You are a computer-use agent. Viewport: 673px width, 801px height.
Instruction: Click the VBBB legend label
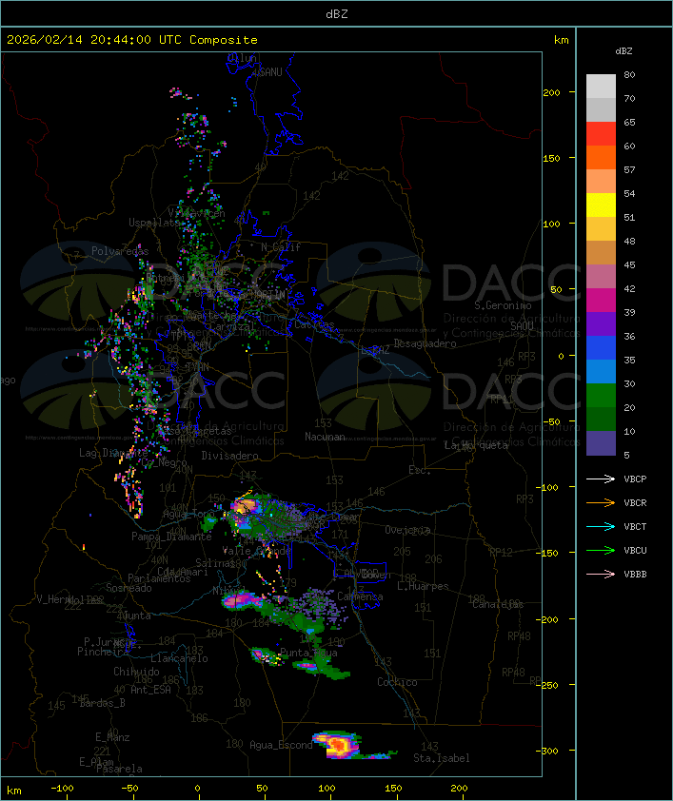point(635,575)
